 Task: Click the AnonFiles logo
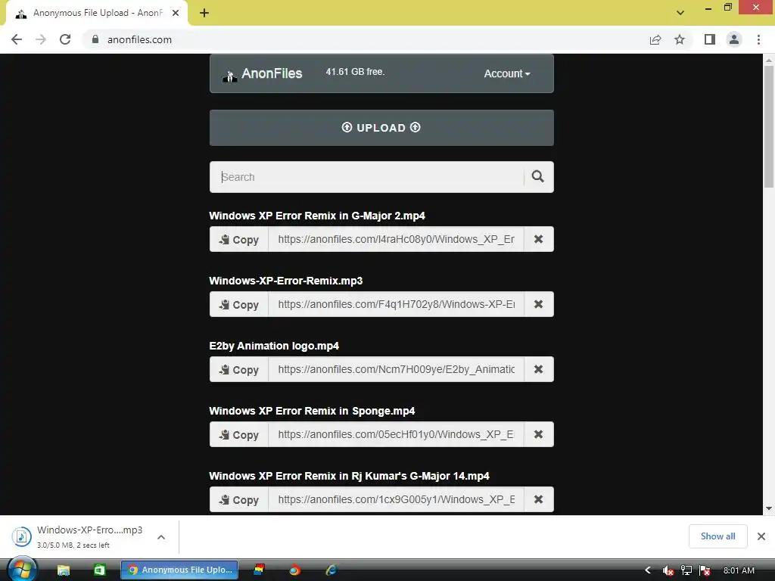(263, 73)
